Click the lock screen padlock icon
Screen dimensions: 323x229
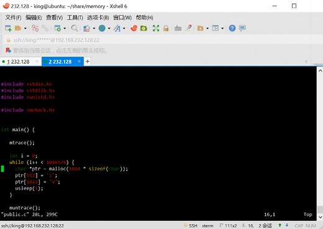[x=166, y=28]
